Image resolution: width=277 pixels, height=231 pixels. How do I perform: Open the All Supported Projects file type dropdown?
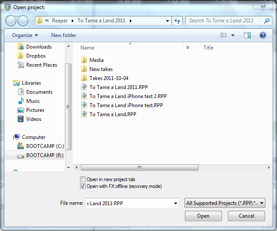(225, 203)
